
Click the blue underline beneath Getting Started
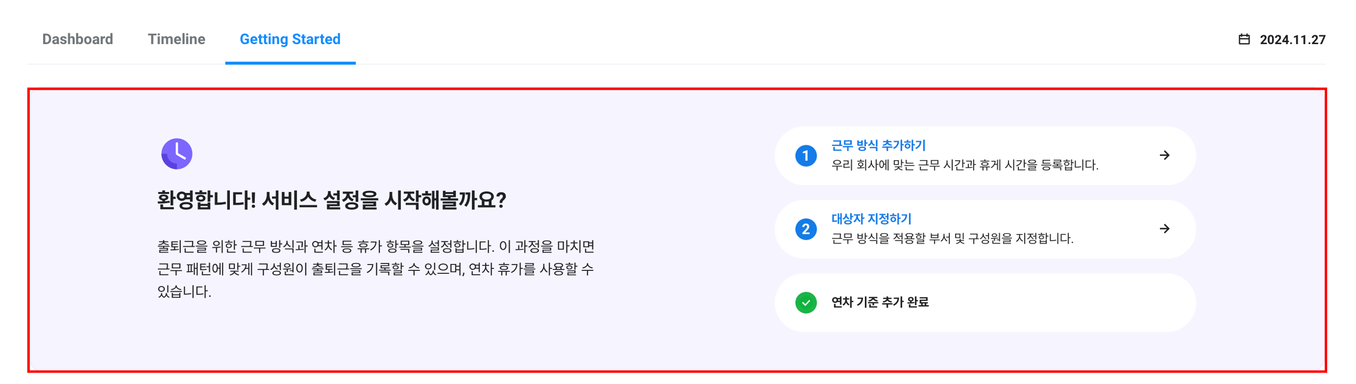pos(290,63)
